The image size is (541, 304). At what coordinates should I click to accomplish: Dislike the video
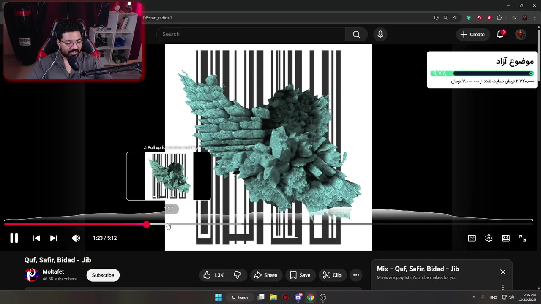238,275
